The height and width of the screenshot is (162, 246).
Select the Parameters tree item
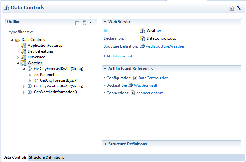click(x=50, y=75)
